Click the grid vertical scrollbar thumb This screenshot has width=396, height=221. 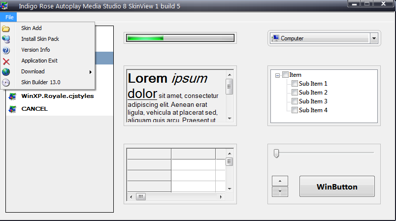point(229,162)
